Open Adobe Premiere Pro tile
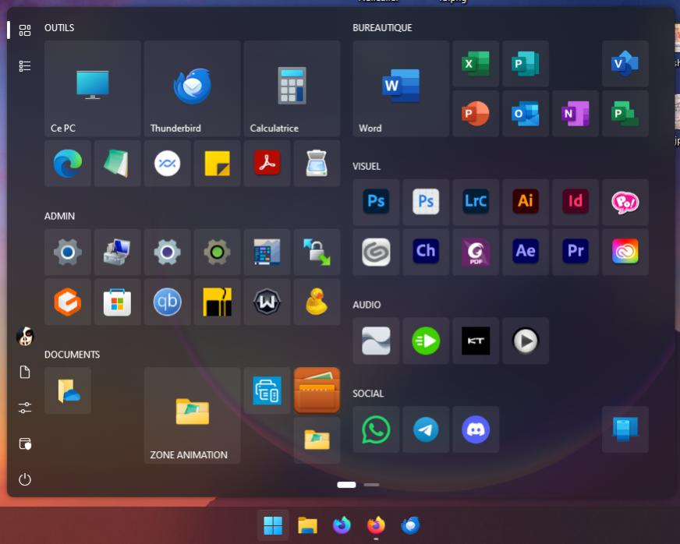 pyautogui.click(x=576, y=252)
